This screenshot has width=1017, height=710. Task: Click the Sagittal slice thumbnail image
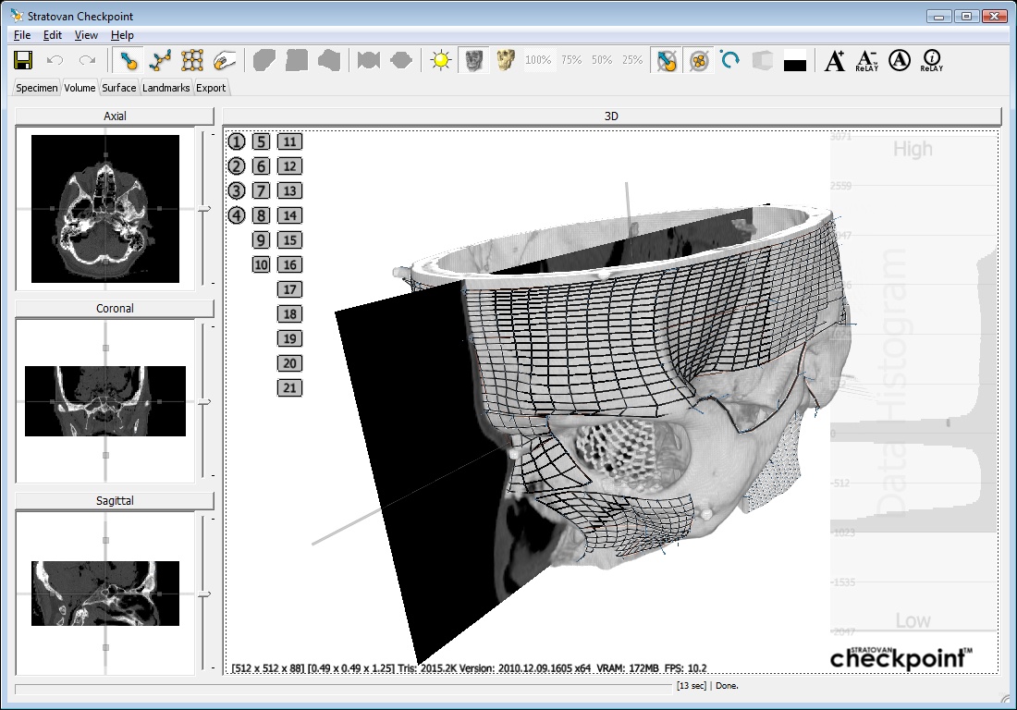click(x=105, y=593)
